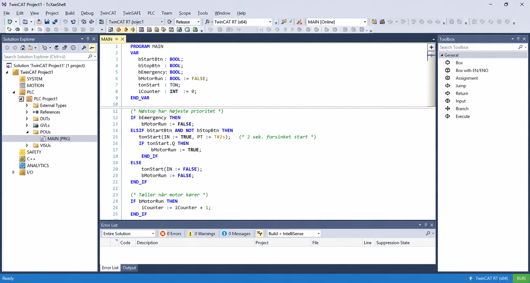Click the Open File icon in the toolbar
The height and width of the screenshot is (283, 530).
pos(39,22)
